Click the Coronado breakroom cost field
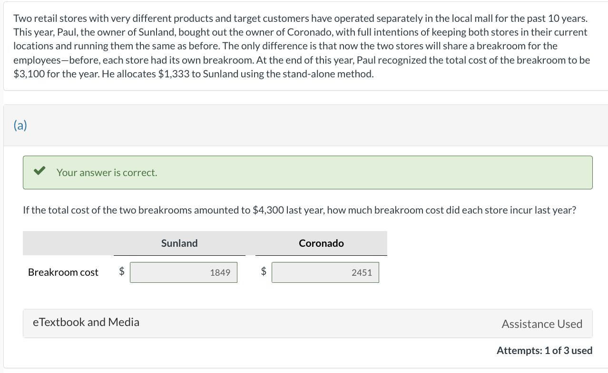 coord(325,272)
